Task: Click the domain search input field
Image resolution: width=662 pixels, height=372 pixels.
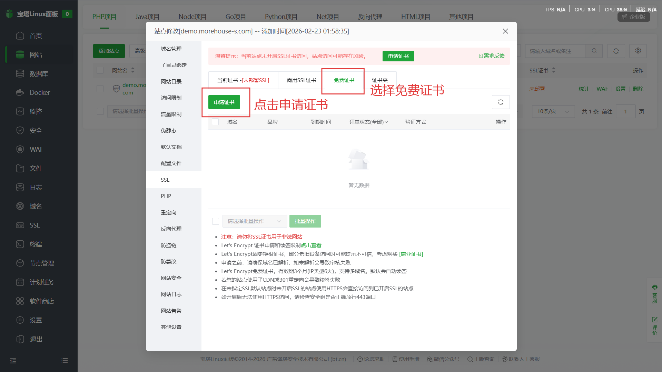Action: [x=555, y=51]
